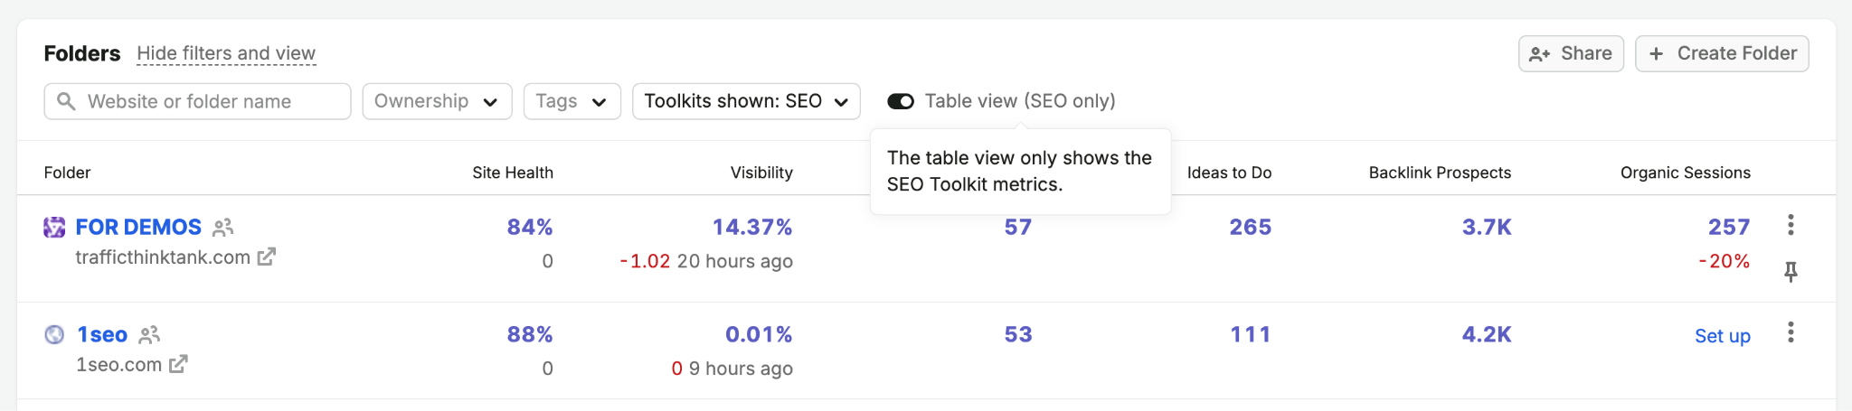Viewport: 1852px width, 411px height.
Task: Toggle the Table view (SEO only) switch
Action: click(901, 101)
